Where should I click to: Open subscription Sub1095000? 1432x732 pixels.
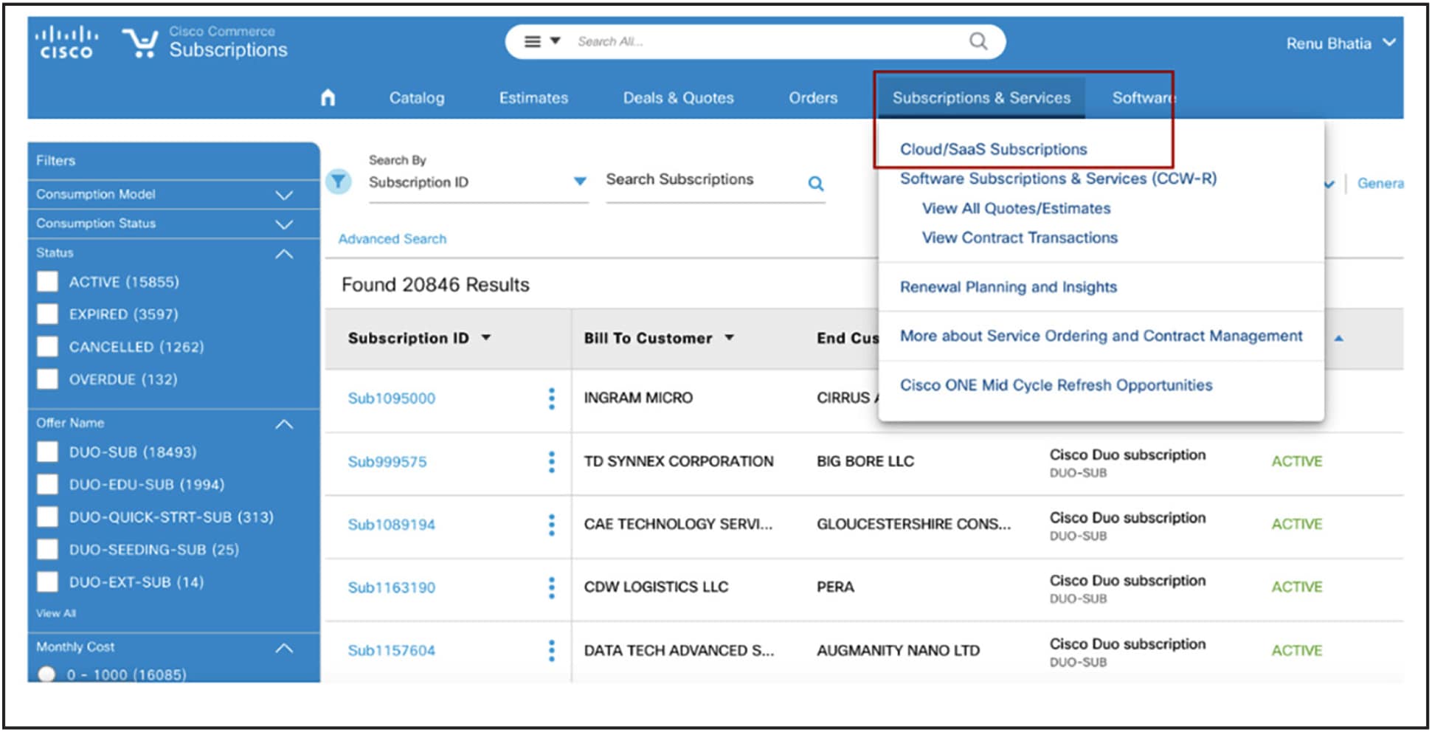[x=392, y=398]
